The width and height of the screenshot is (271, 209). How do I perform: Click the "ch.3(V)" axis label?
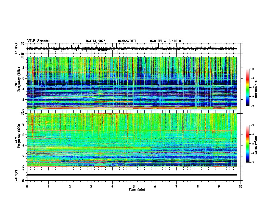pos(16,176)
